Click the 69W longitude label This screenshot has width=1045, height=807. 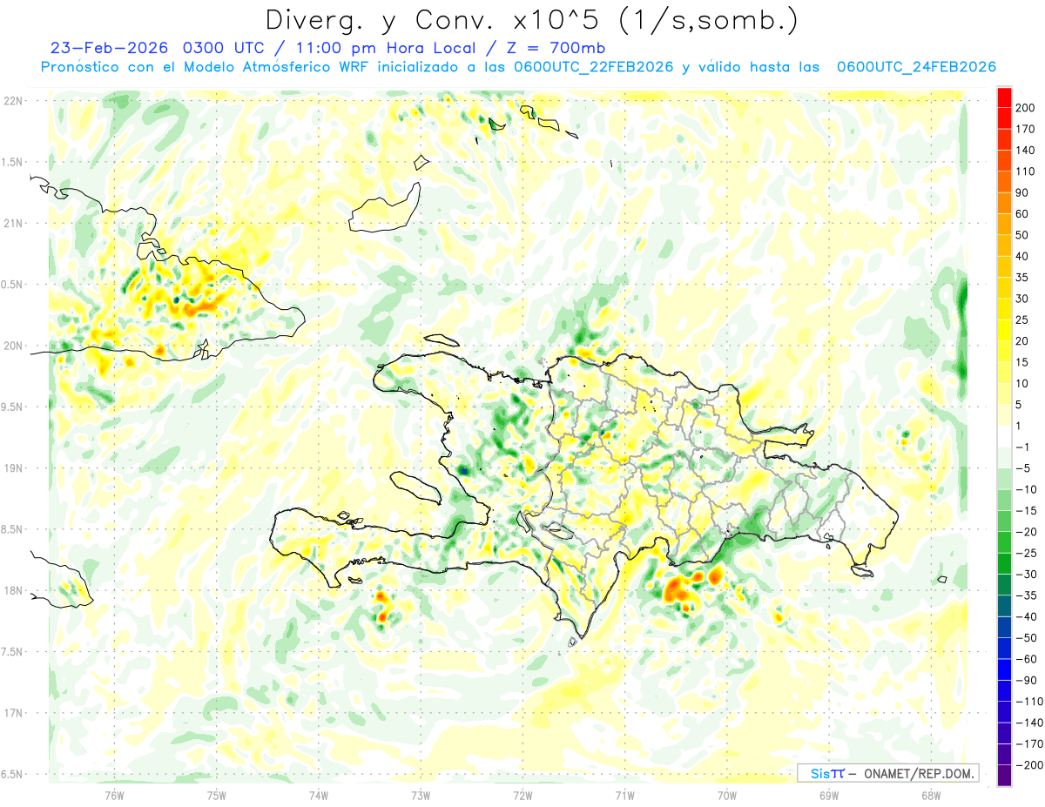[829, 795]
